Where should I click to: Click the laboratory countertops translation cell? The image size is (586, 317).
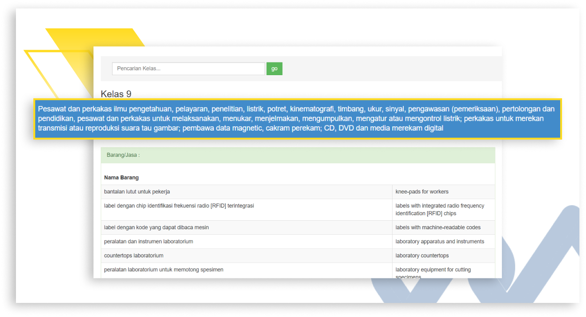tap(422, 255)
